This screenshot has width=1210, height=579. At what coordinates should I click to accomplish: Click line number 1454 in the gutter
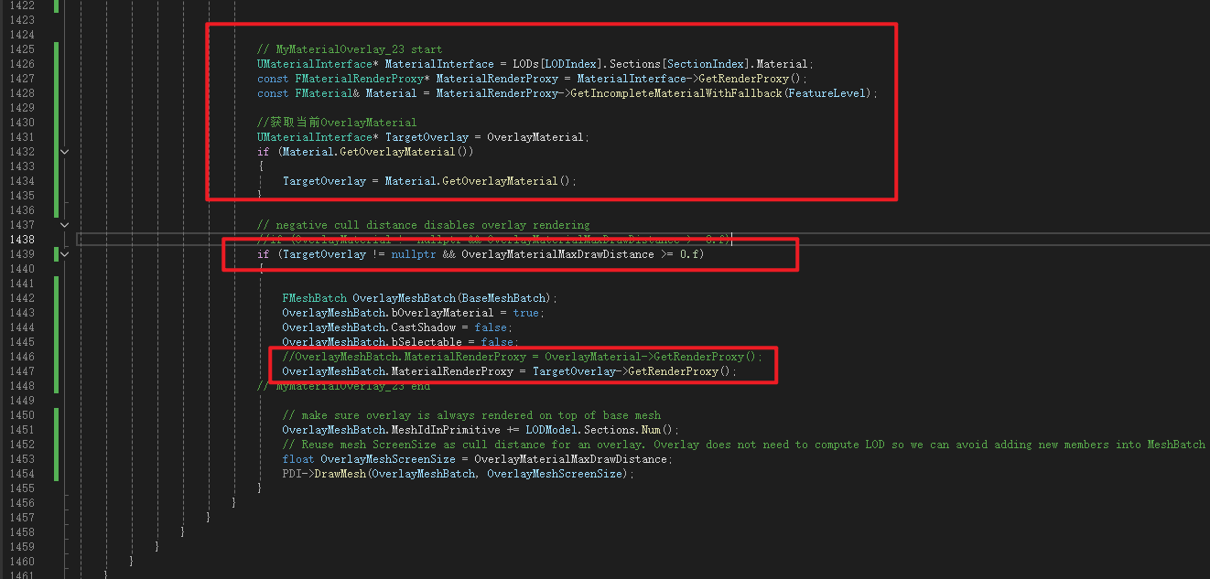(20, 474)
